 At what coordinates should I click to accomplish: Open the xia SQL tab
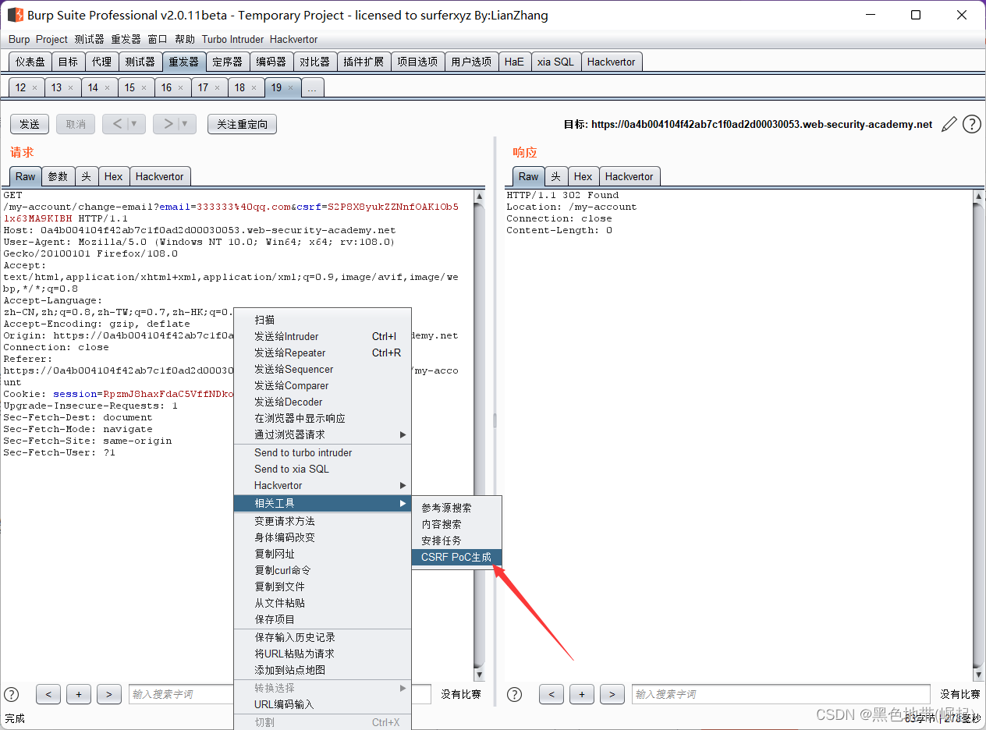click(555, 62)
